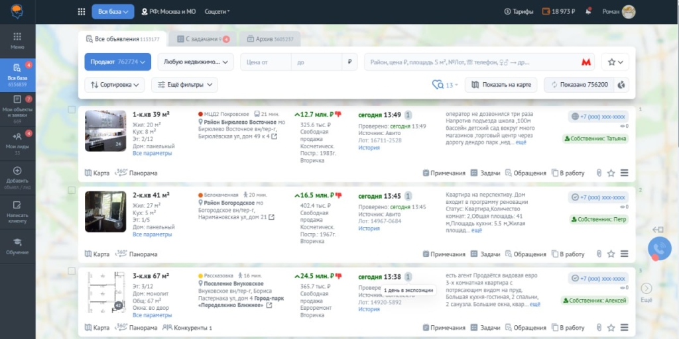This screenshot has width=679, height=339.
Task: Toggle В работу on Алексей's listing
Action: tap(568, 328)
